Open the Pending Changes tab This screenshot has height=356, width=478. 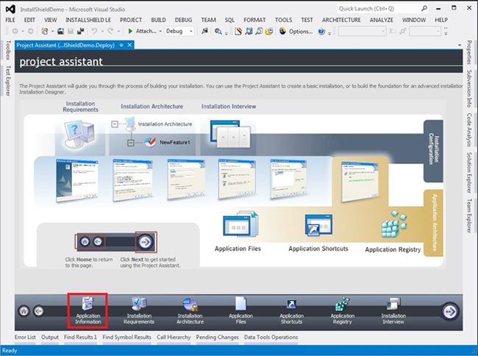[217, 337]
